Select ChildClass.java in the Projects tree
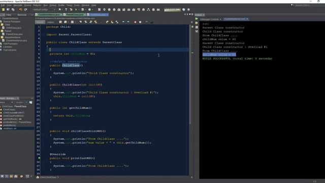This screenshot has height=183, width=325. click(x=14, y=28)
